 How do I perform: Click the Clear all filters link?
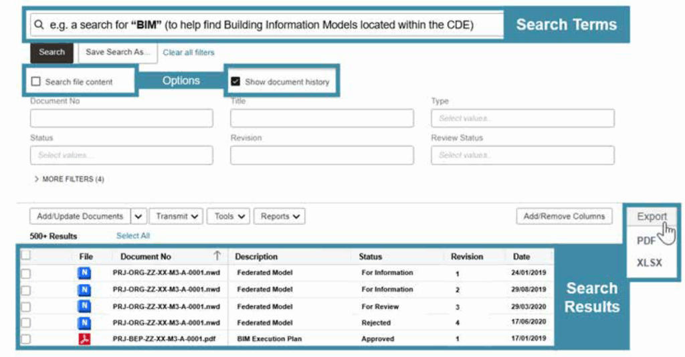point(189,52)
